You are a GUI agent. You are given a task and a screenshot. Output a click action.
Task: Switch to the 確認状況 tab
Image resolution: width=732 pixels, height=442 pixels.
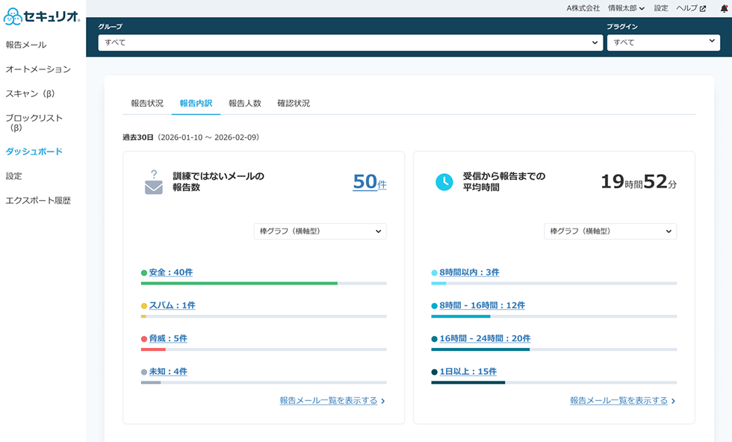tap(294, 103)
